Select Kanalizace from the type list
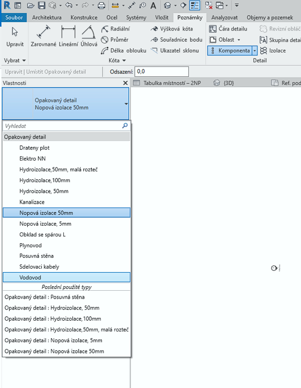Viewport: 301px width, 388px height. click(66, 202)
